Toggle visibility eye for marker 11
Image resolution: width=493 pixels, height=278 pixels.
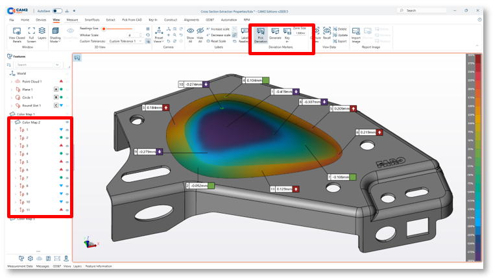(67, 210)
